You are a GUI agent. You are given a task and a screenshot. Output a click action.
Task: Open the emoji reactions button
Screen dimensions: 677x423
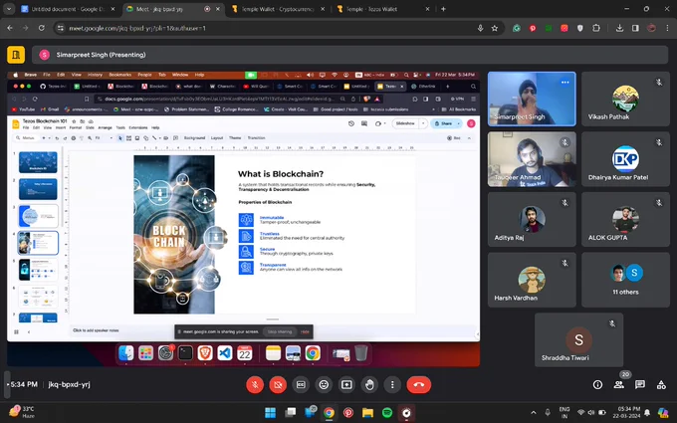point(324,384)
